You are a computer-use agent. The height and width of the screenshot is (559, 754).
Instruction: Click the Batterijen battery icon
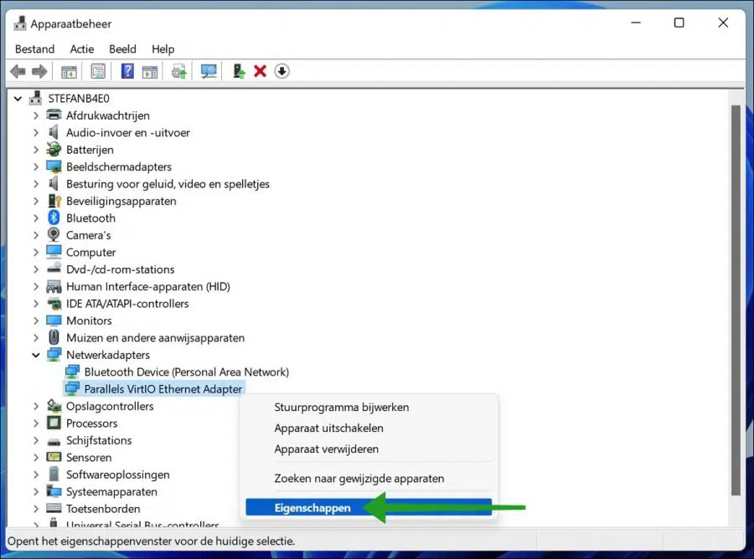pos(54,149)
